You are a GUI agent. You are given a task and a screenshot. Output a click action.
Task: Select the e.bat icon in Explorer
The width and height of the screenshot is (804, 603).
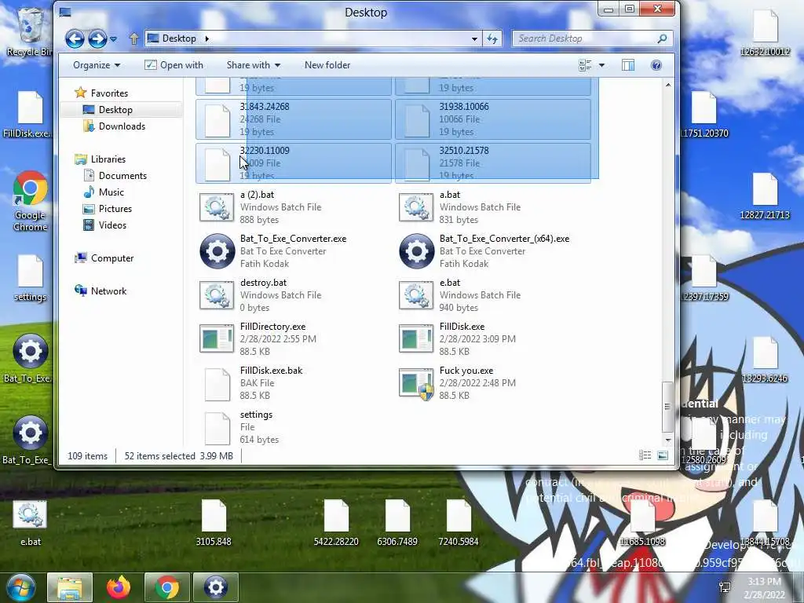coord(416,295)
